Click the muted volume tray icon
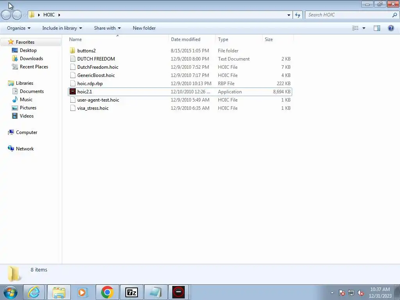The height and width of the screenshot is (300, 400). (361, 293)
